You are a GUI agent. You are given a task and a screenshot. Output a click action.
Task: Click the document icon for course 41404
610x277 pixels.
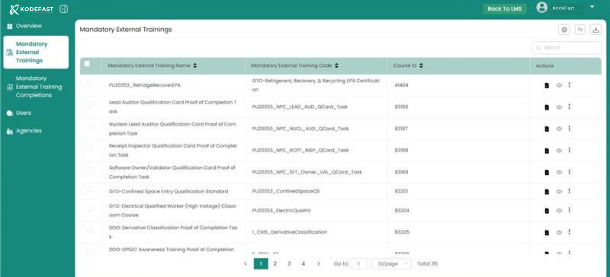(x=547, y=85)
